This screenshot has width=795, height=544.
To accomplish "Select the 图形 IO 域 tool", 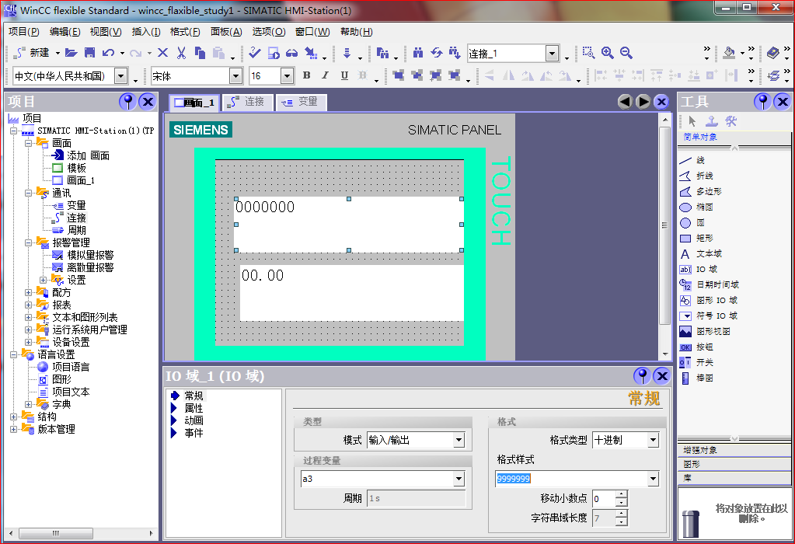I will [708, 301].
